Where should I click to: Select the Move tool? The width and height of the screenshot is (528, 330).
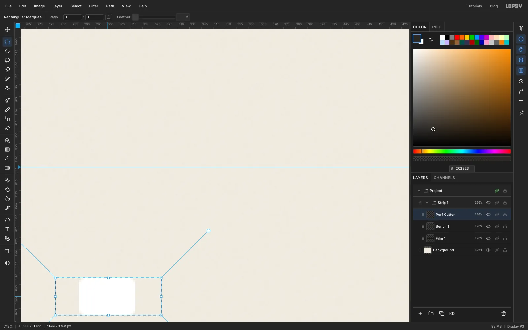[7, 30]
